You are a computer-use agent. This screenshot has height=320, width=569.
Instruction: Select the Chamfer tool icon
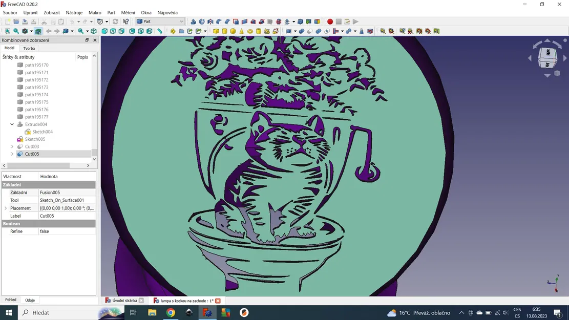coord(227,22)
